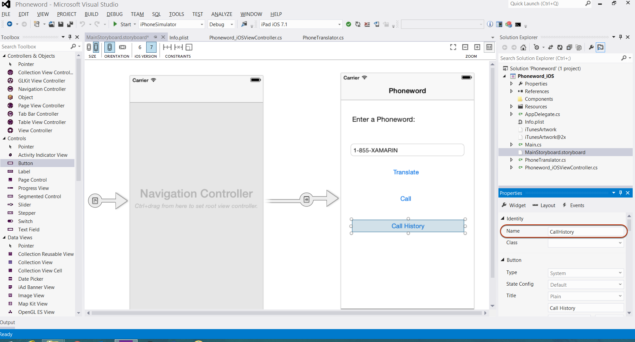Select landscape orientation in designer toolbar

(x=123, y=47)
